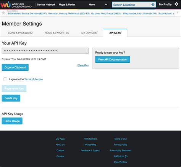181x167 pixels.
Task: Click the Show Usage button
Action: pos(12,121)
